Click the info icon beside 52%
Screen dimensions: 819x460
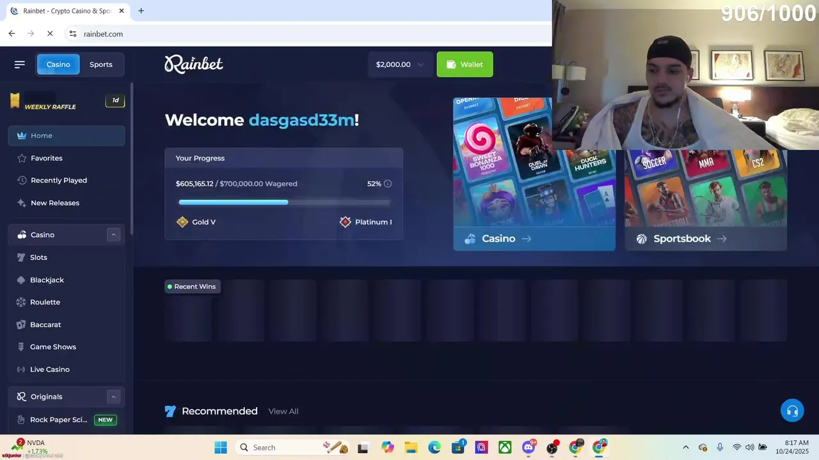[388, 183]
